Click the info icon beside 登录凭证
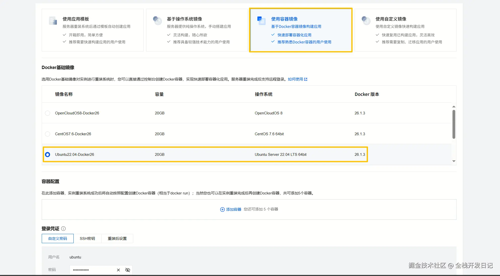 [63, 229]
